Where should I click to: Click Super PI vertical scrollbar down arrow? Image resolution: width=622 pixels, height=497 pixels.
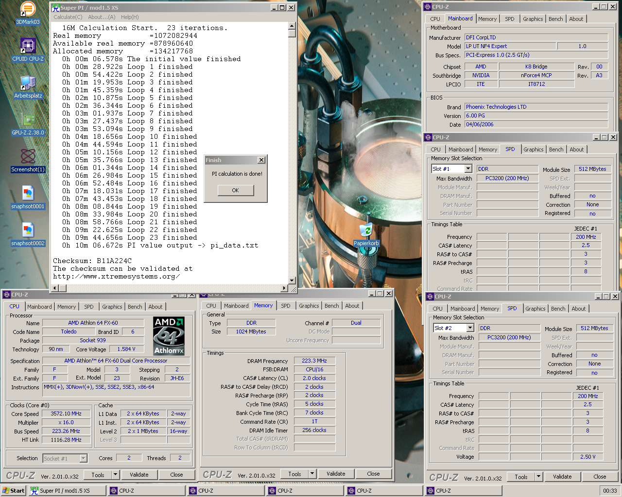(292, 280)
